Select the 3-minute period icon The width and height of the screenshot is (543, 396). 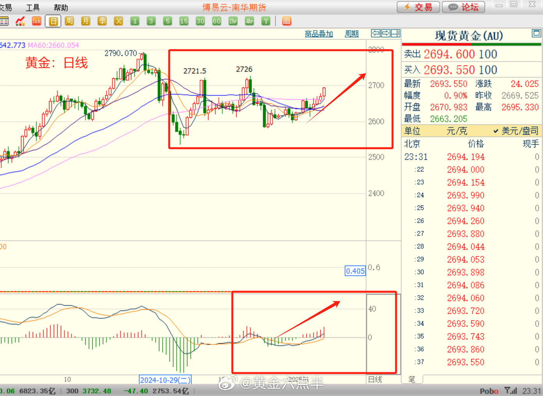(151, 21)
